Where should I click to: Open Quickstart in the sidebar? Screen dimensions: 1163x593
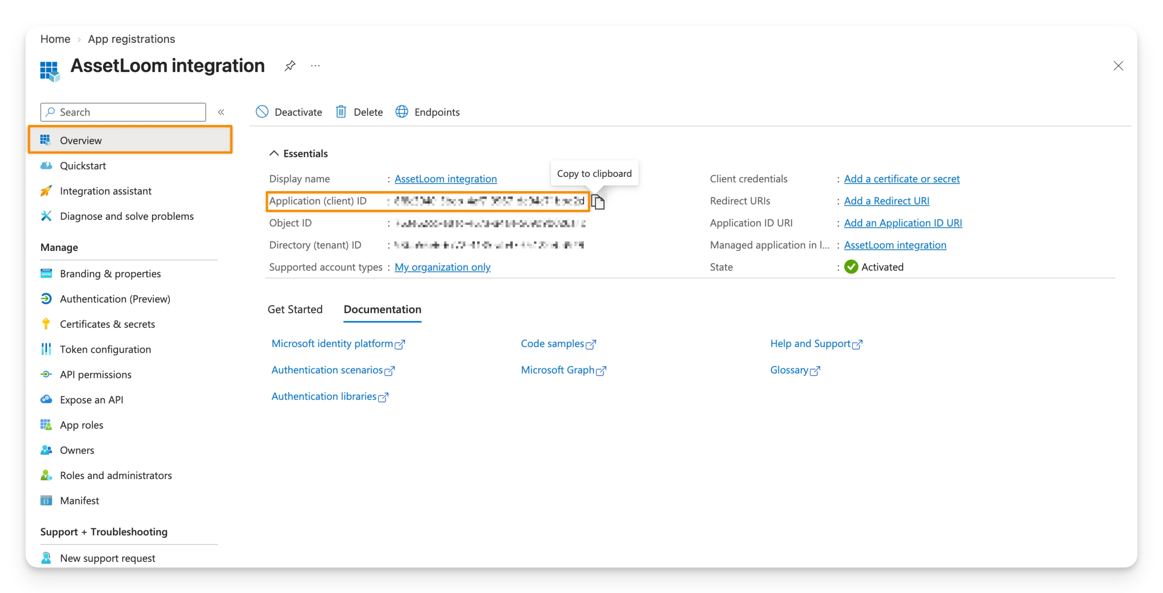click(x=82, y=165)
